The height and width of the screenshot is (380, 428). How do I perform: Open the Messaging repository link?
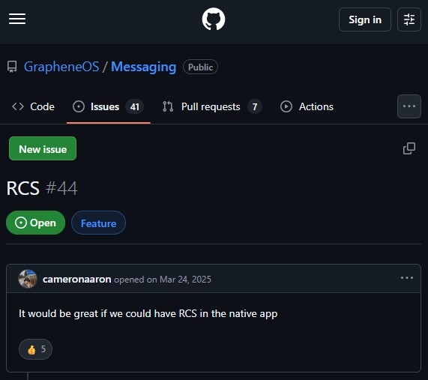click(144, 67)
